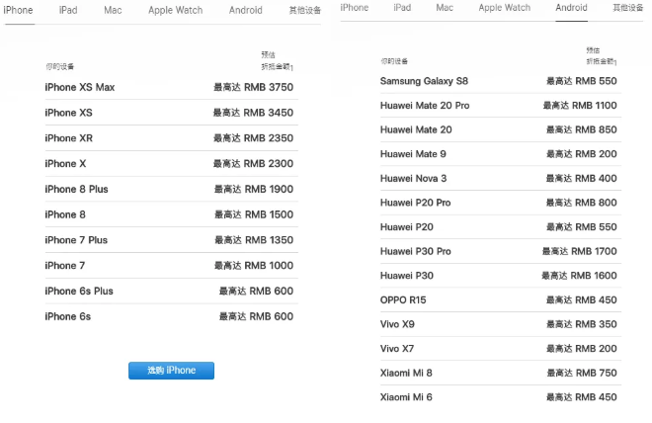Click the 最高达 RMB 1700 value
Image resolution: width=652 pixels, height=423 pixels.
pos(580,251)
